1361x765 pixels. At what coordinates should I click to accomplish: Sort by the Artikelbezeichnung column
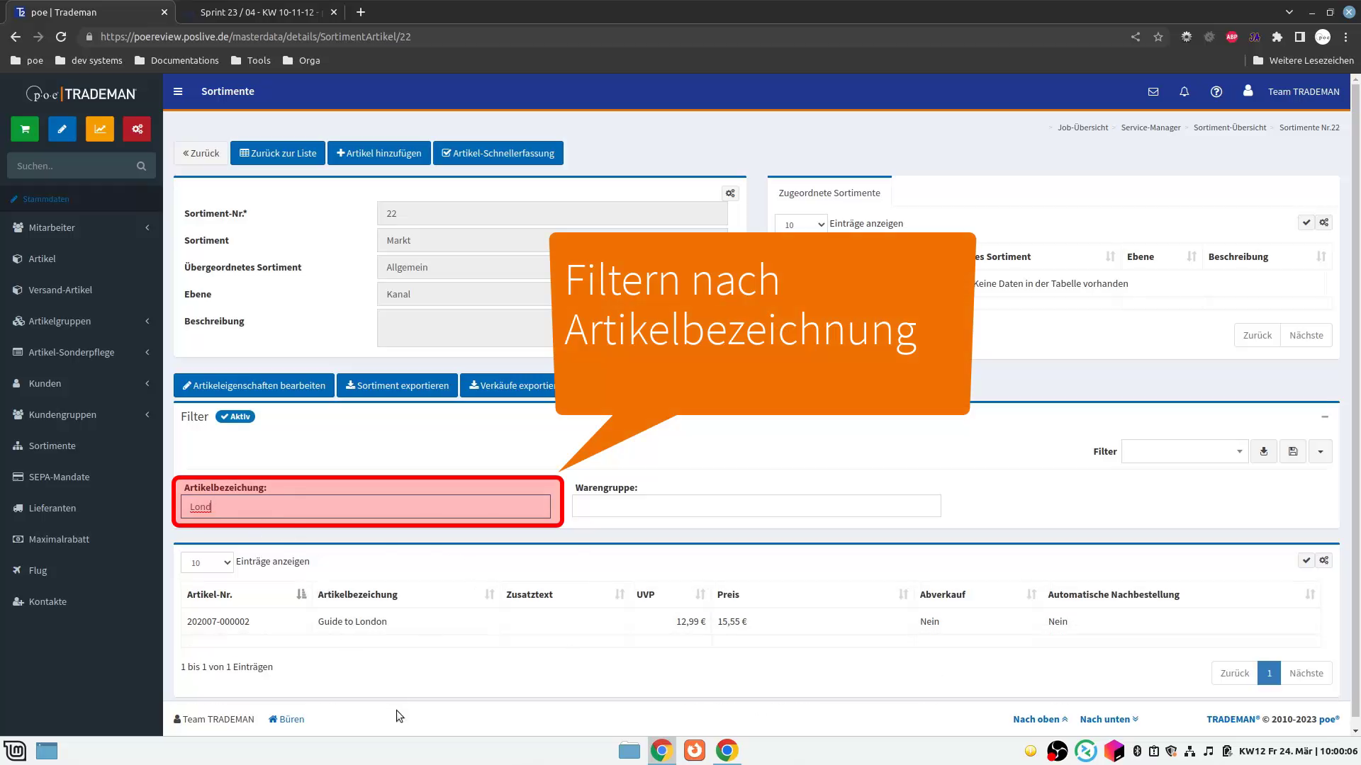pyautogui.click(x=405, y=594)
